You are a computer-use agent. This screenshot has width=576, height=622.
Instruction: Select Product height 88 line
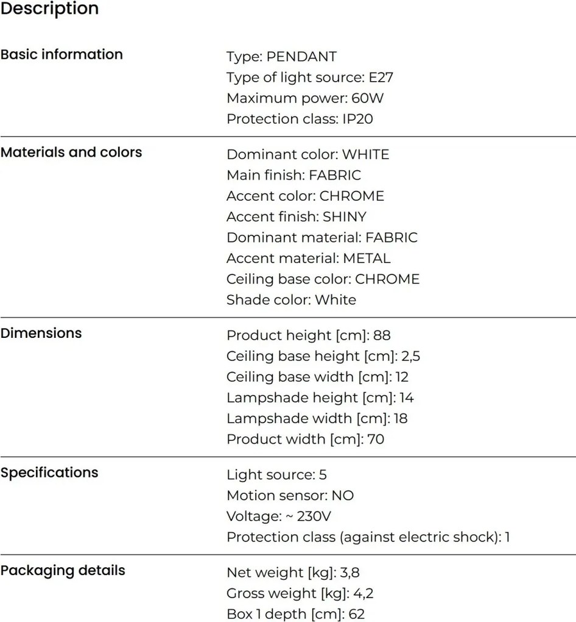point(309,335)
